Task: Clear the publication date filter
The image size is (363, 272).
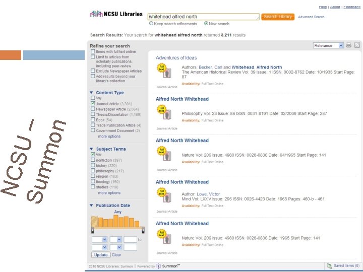Action: point(116,255)
